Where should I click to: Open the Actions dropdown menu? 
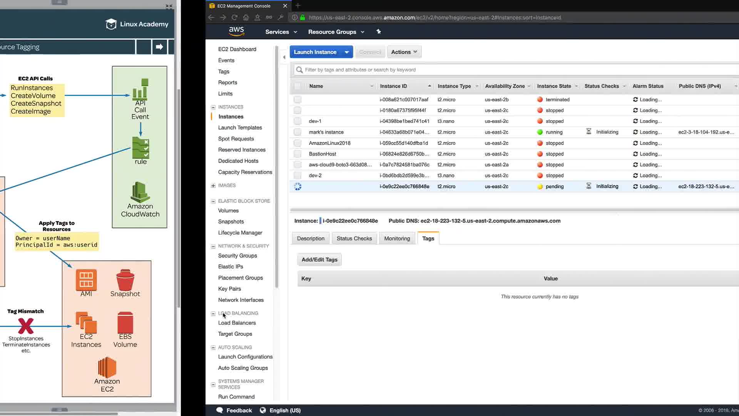point(404,52)
